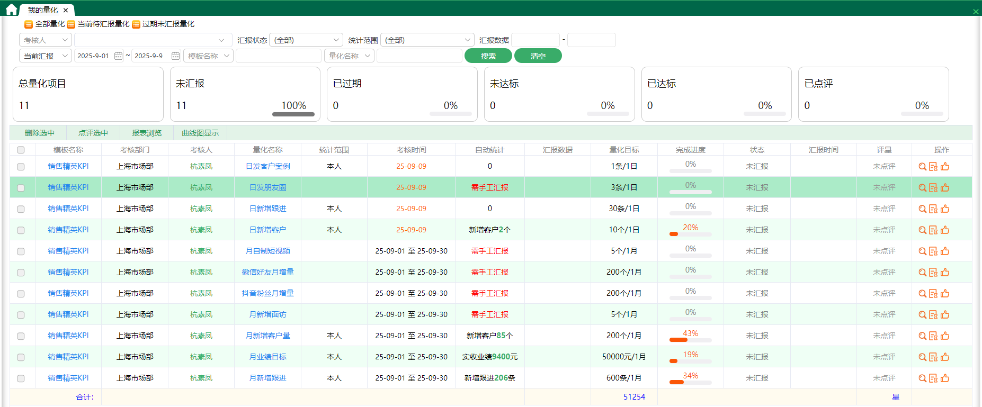Screen dimensions: 982x407
Task: Open the 曲线图显示 toolbar tab
Action: (x=200, y=133)
